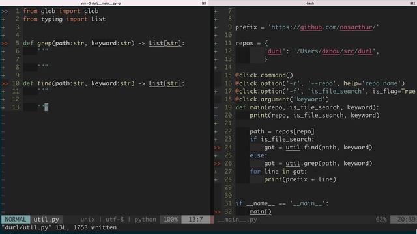Screen dimensions: 417x234
Task: Click the >> warning sign beside main() on line 32
Action: click(217, 212)
